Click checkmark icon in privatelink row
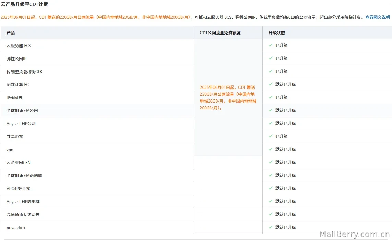 click(x=270, y=227)
